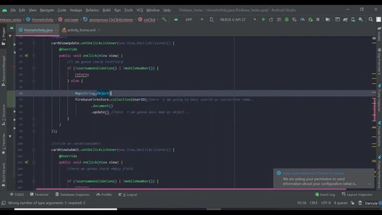Click the Material Theme notification popup text

pos(320,182)
